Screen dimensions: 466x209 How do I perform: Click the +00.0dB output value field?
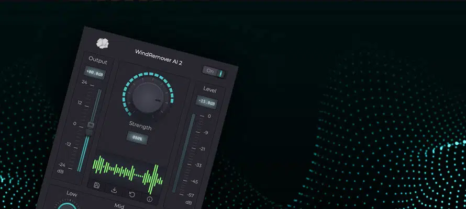click(x=95, y=73)
